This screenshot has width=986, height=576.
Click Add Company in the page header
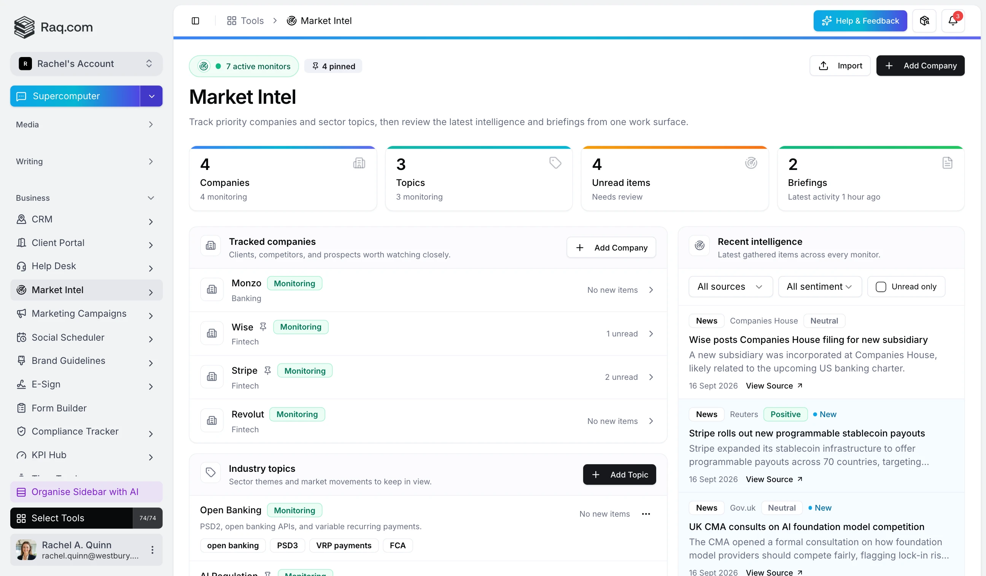[x=920, y=66]
